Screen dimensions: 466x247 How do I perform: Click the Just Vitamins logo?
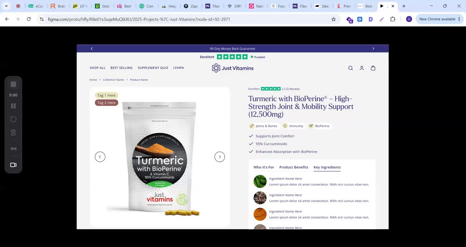(233, 68)
